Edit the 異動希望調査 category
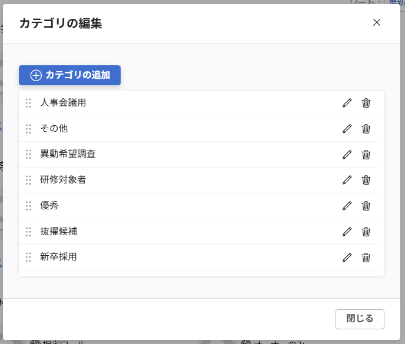Image resolution: width=405 pixels, height=344 pixels. click(x=347, y=155)
